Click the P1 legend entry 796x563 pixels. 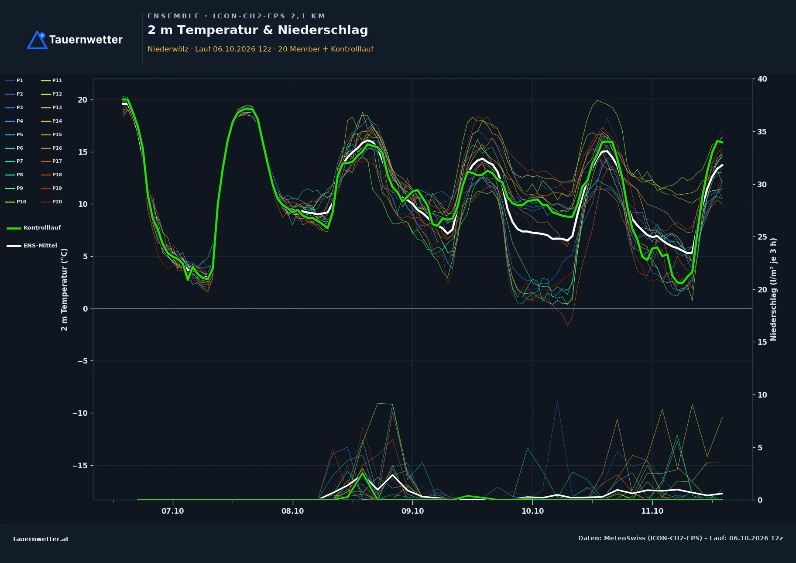[14, 80]
